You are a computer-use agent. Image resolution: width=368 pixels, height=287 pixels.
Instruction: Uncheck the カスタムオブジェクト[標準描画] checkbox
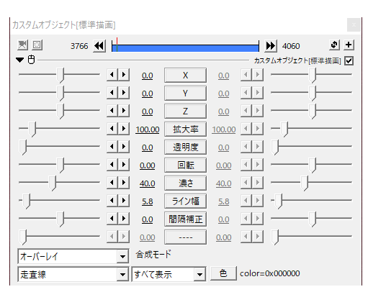click(x=349, y=60)
